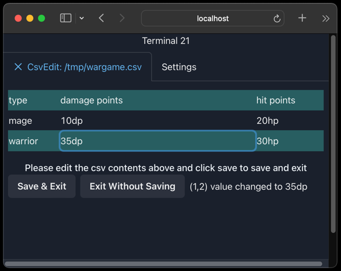Image resolution: width=341 pixels, height=271 pixels.
Task: Switch to the Settings tab
Action: (x=179, y=67)
